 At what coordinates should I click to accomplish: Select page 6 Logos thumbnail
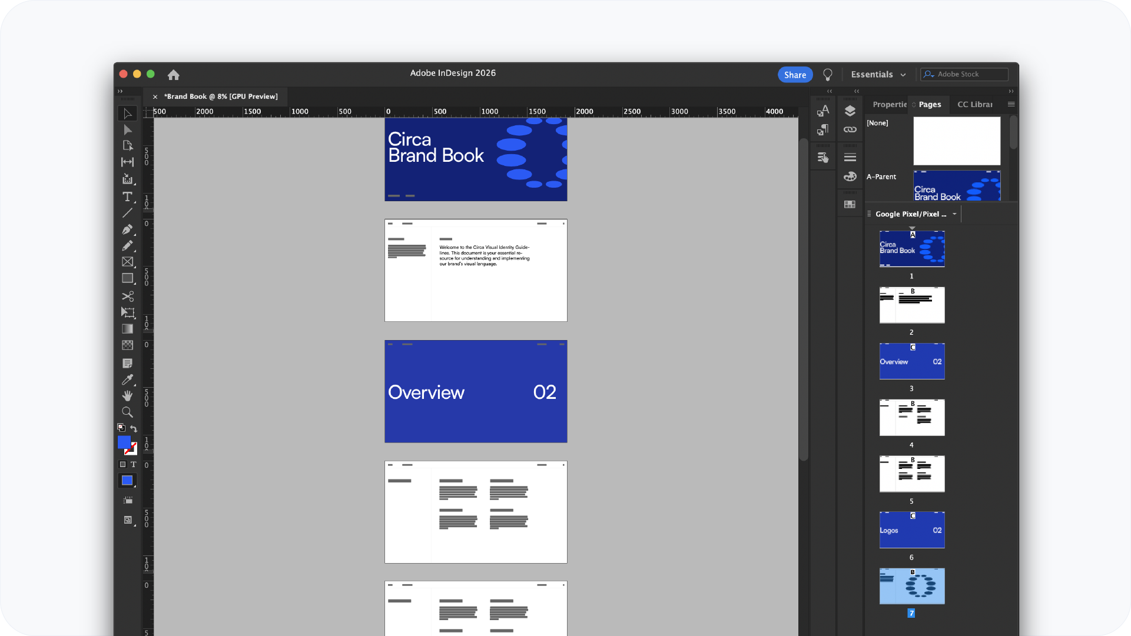coord(912,530)
